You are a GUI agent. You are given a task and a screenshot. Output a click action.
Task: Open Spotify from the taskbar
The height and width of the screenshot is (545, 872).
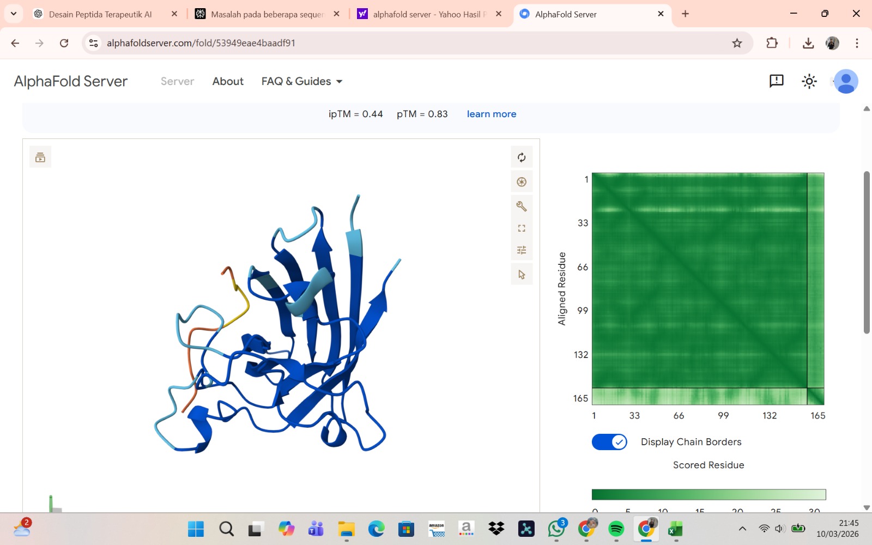pos(616,529)
